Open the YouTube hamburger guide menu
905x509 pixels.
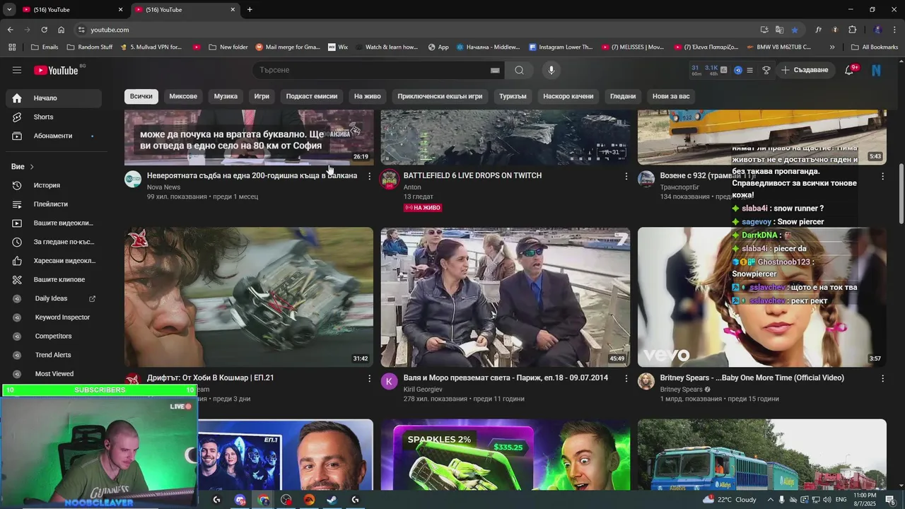pos(17,70)
